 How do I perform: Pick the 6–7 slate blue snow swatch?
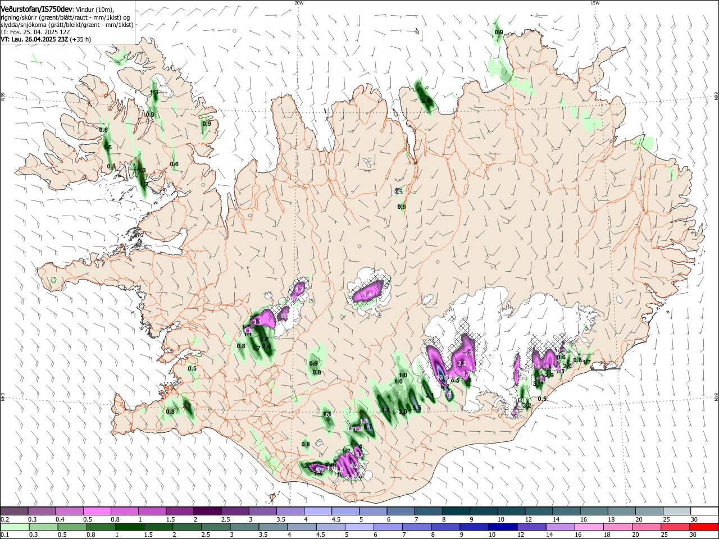pyautogui.click(x=401, y=511)
